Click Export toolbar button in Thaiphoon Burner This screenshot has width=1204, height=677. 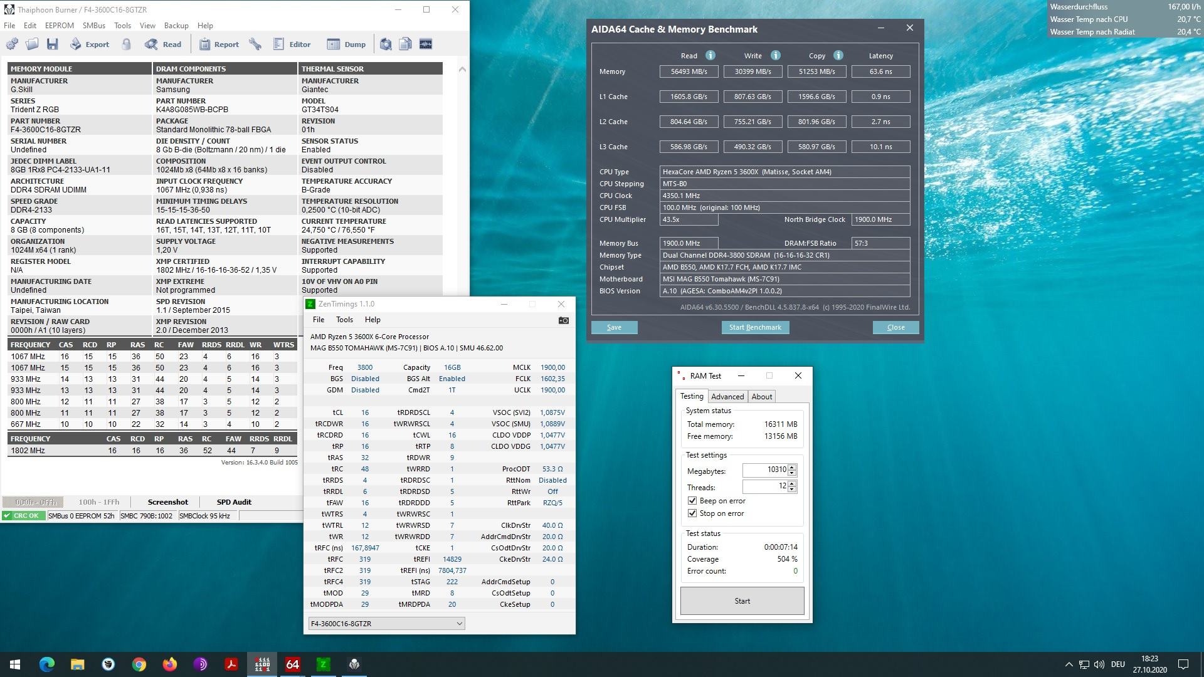coord(90,45)
